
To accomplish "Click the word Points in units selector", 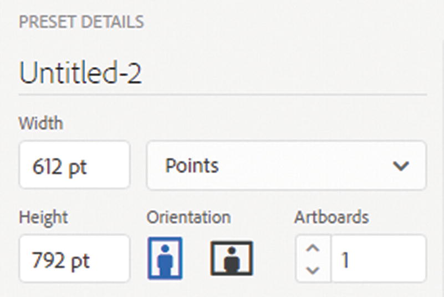I will point(192,165).
